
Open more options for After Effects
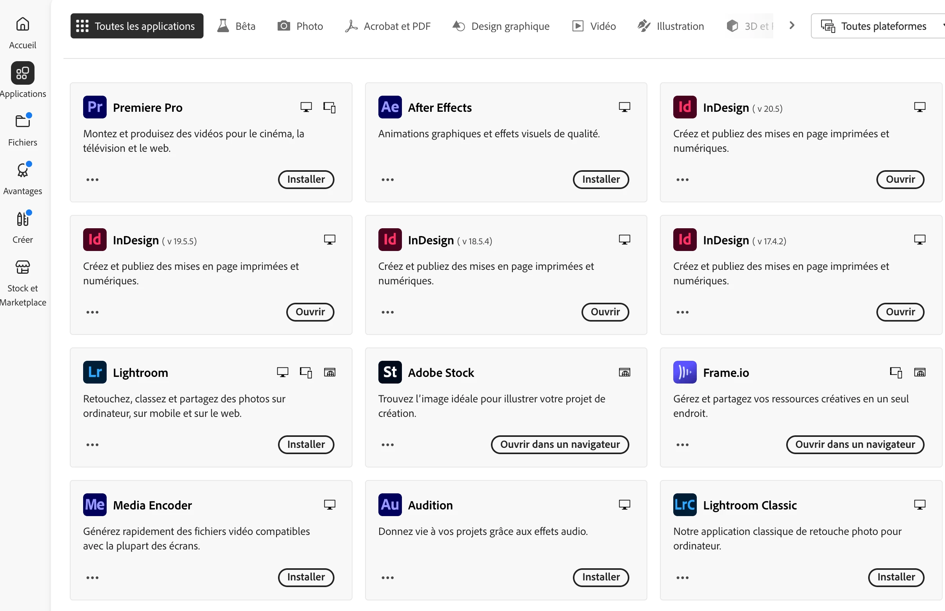(387, 180)
